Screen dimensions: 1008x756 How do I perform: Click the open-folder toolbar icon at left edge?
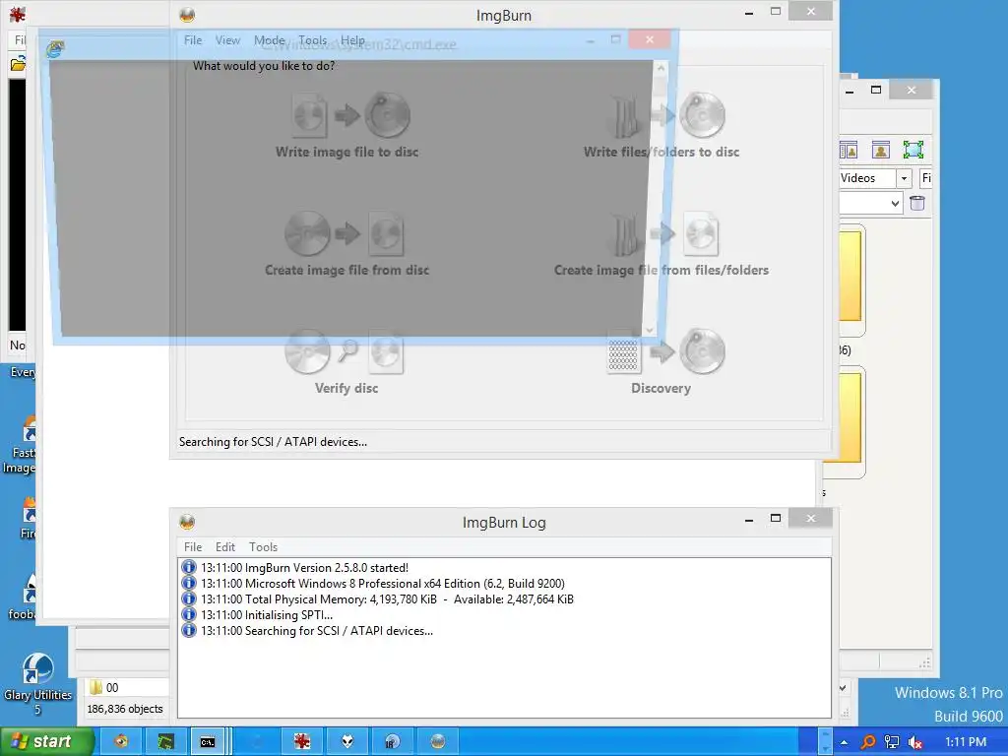[18, 64]
